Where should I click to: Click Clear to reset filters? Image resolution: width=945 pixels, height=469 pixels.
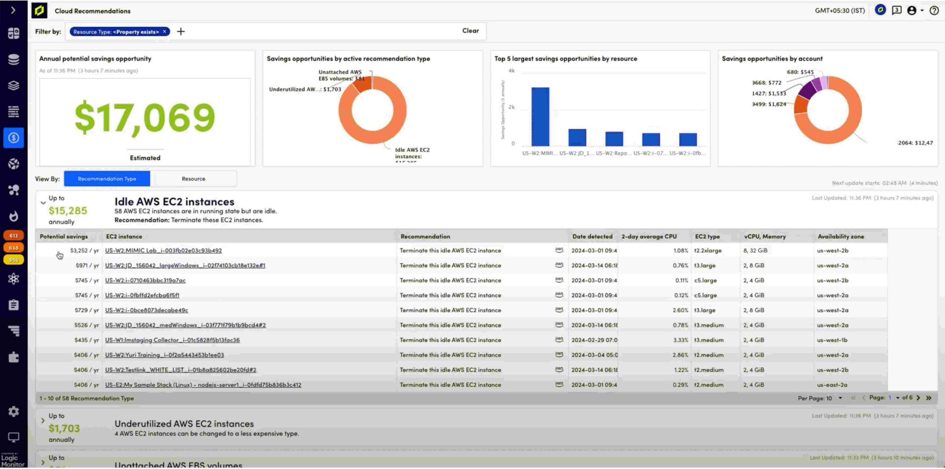pos(471,31)
